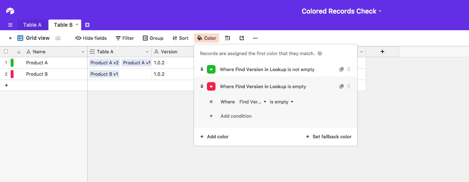The height and width of the screenshot is (182, 469).
Task: Click Add color
Action: pyautogui.click(x=214, y=136)
